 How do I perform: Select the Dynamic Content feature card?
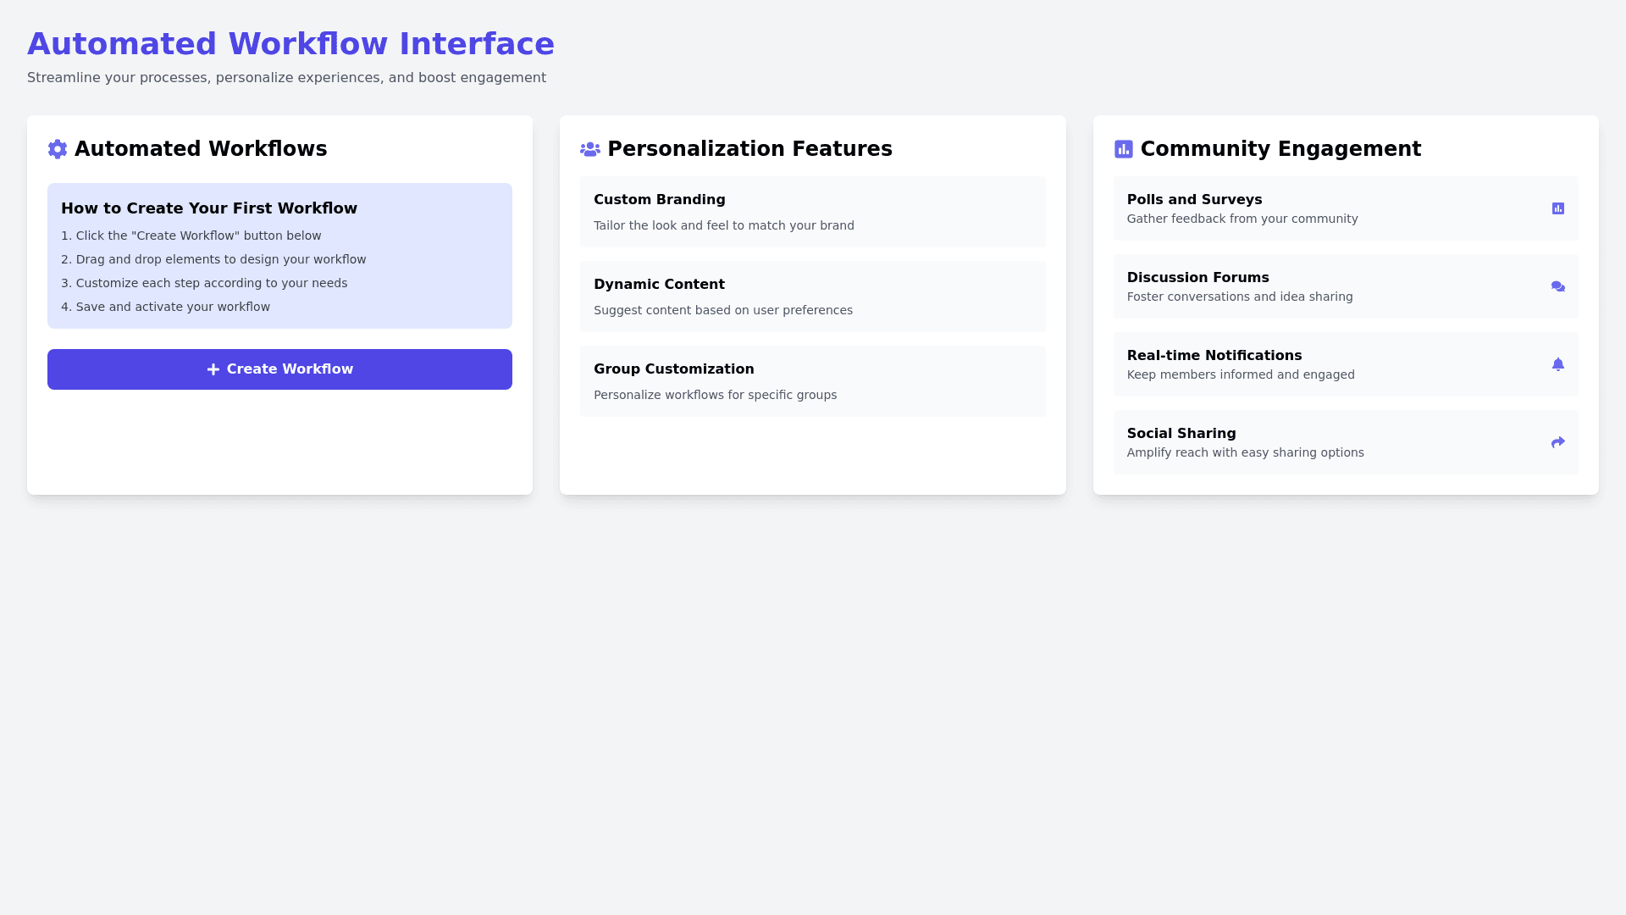(812, 297)
